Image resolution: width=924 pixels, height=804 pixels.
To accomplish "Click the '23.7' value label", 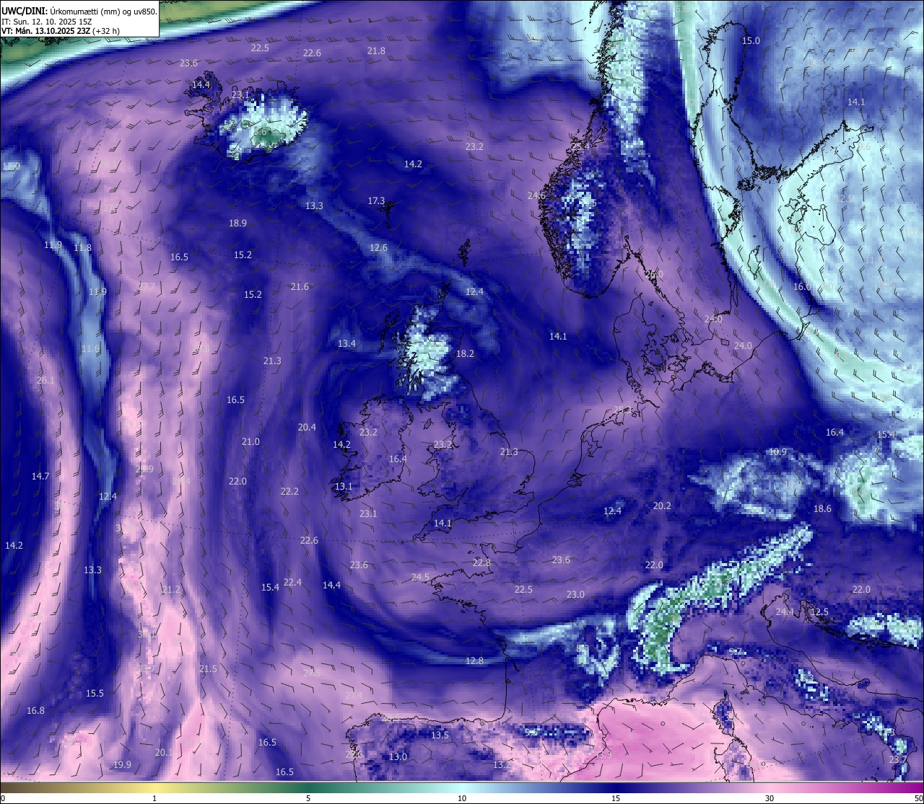I will (x=898, y=760).
